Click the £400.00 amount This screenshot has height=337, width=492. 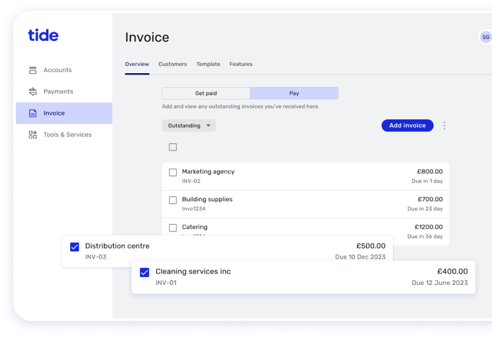(452, 271)
